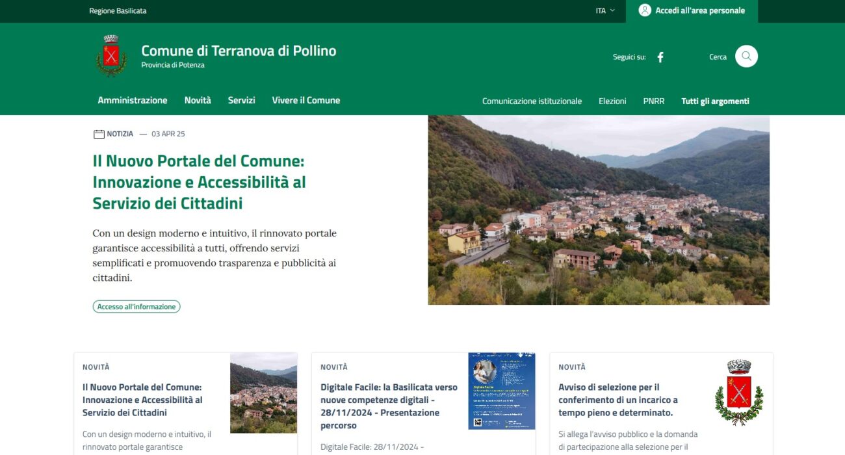Click the user avatar icon in the top bar
Image resolution: width=845 pixels, height=455 pixels.
coord(644,10)
